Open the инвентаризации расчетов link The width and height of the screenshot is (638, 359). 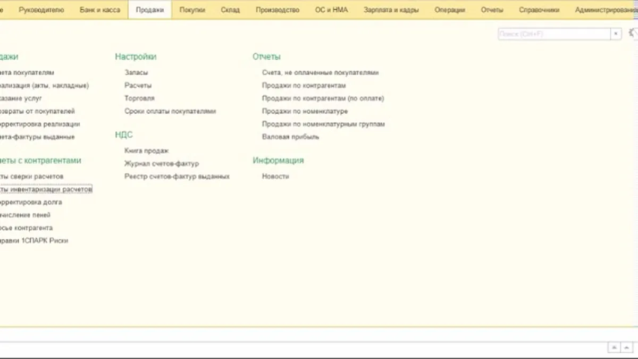point(46,189)
